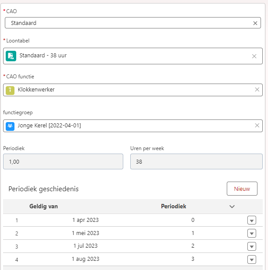Click the Klokkenwerker lookup field text
This screenshot has height=270, width=268.
click(36, 90)
